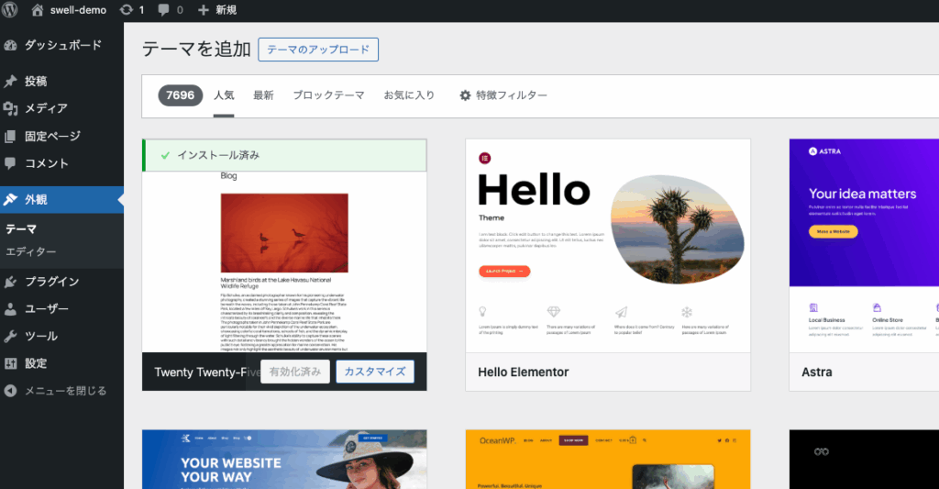The image size is (939, 489).
Task: Switch to the 最新 tab
Action: pos(263,95)
